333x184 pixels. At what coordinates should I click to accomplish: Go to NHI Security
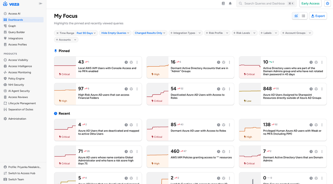click(23, 85)
